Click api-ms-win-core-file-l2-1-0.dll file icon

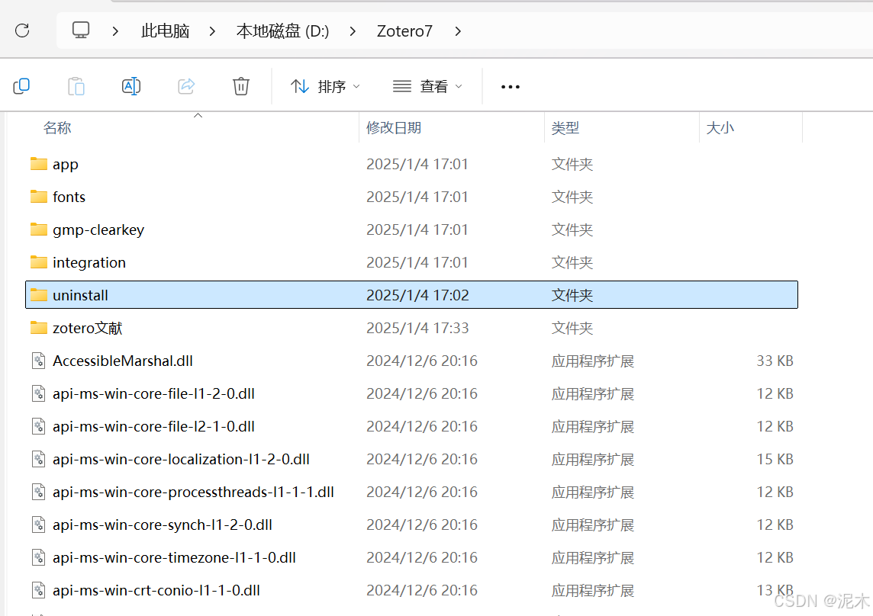point(38,426)
